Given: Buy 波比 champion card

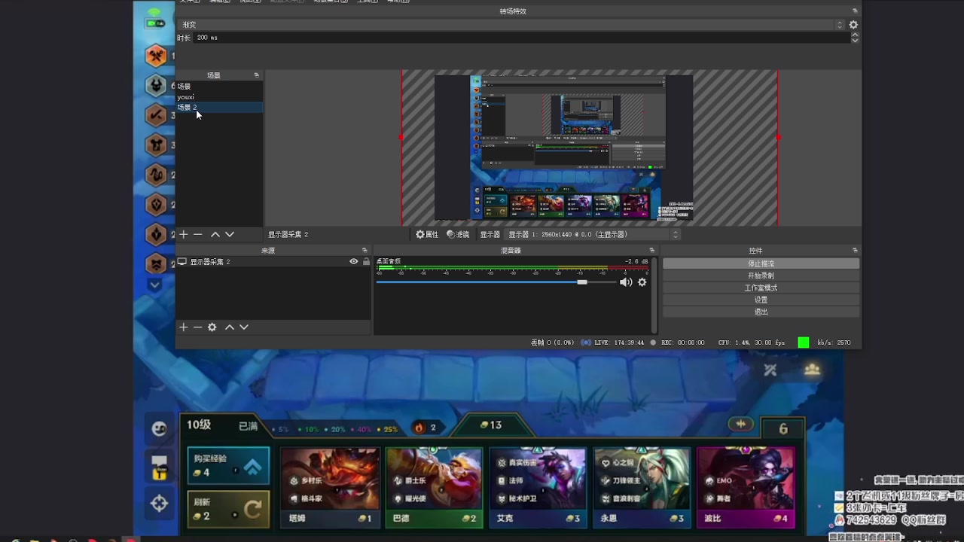Looking at the screenshot, I should (746, 487).
